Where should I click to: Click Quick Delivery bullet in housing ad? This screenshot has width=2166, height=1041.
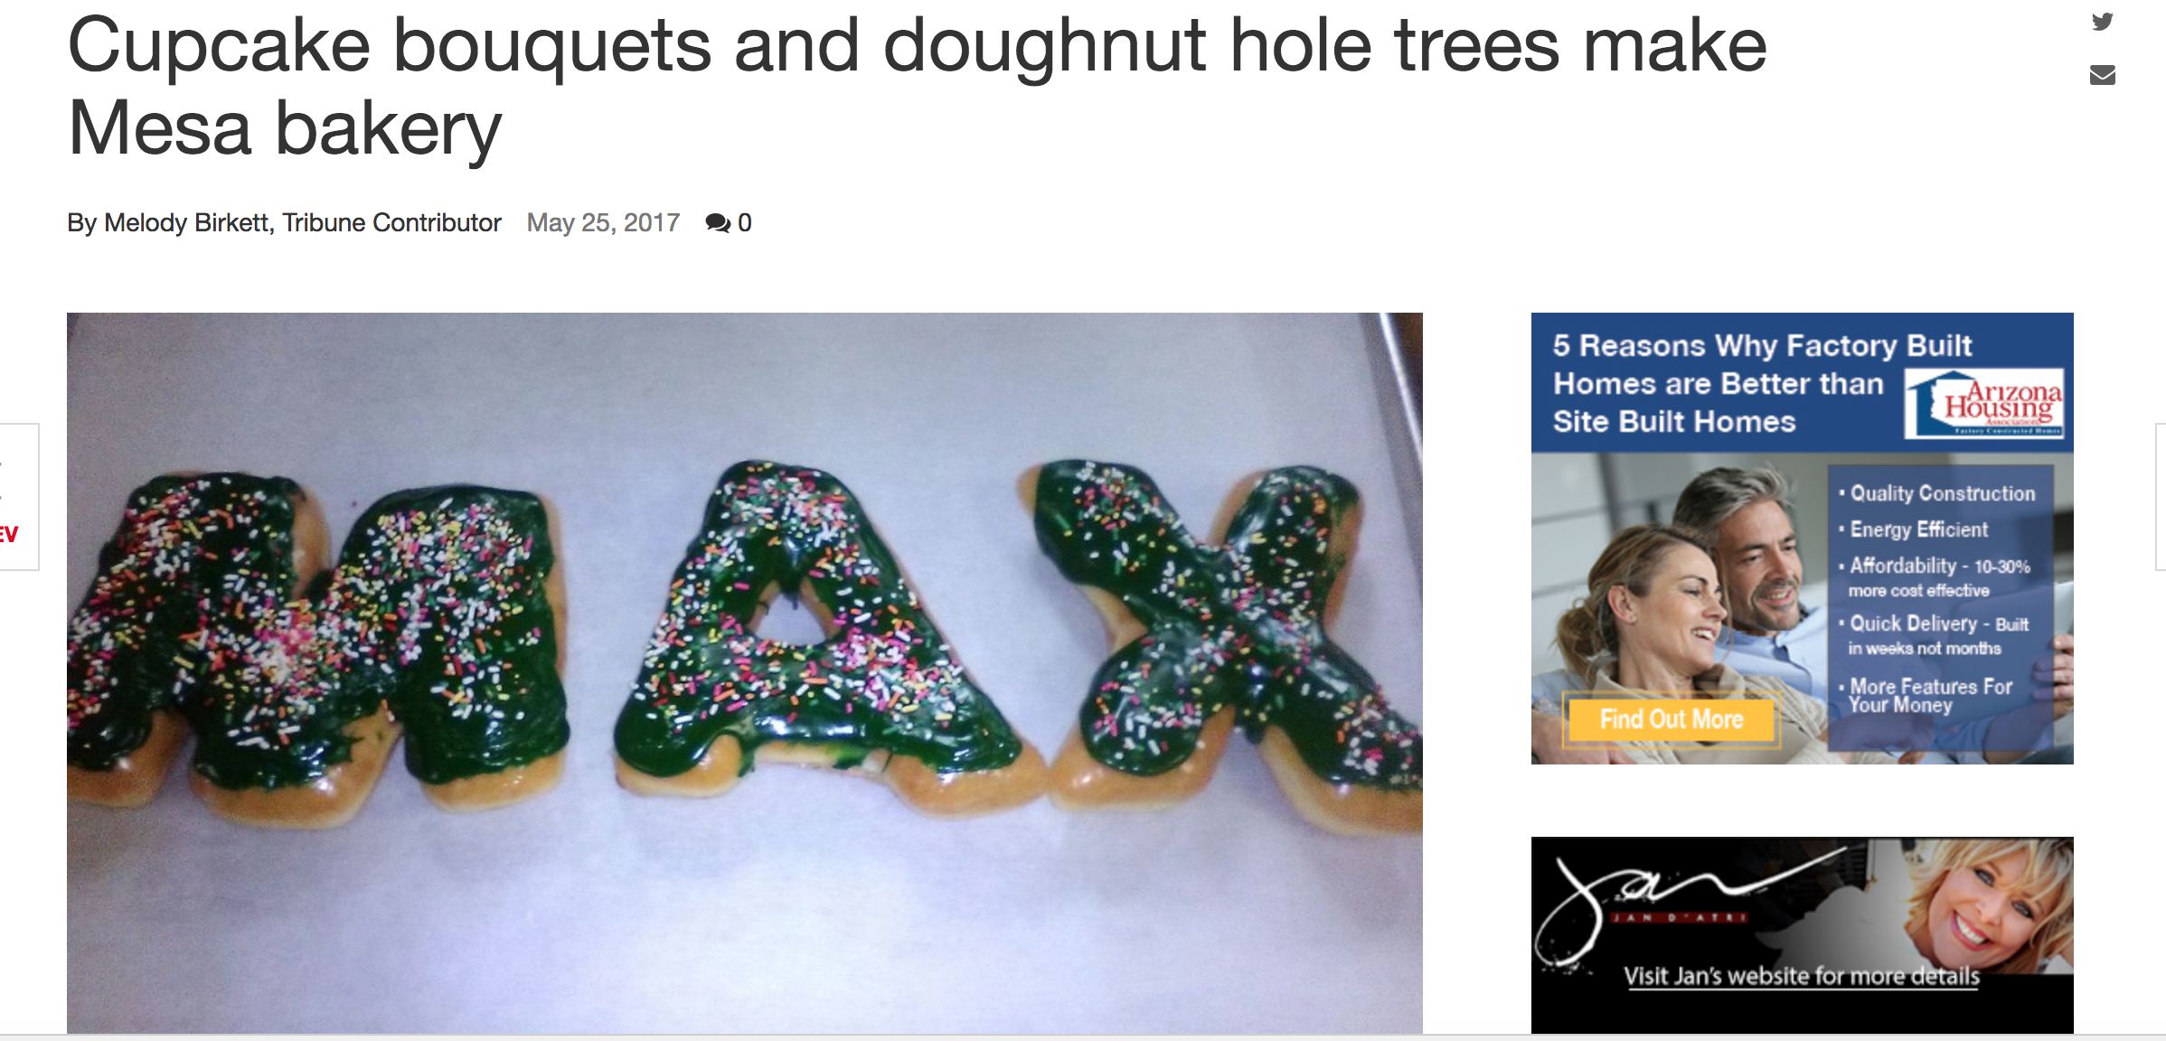click(x=1935, y=635)
